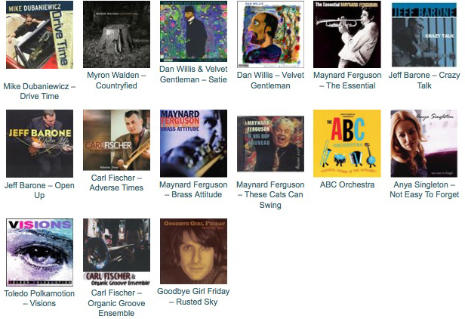Click the "Jeff Barone – Open Up" link

[39, 190]
